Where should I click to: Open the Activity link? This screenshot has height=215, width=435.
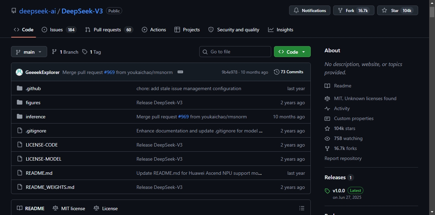tap(337, 108)
